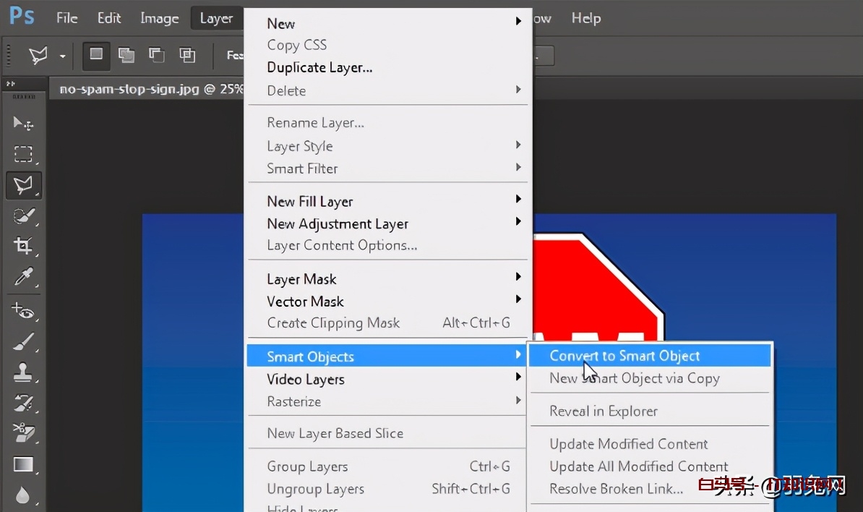The width and height of the screenshot is (863, 512).
Task: Open the Help menu
Action: point(585,18)
